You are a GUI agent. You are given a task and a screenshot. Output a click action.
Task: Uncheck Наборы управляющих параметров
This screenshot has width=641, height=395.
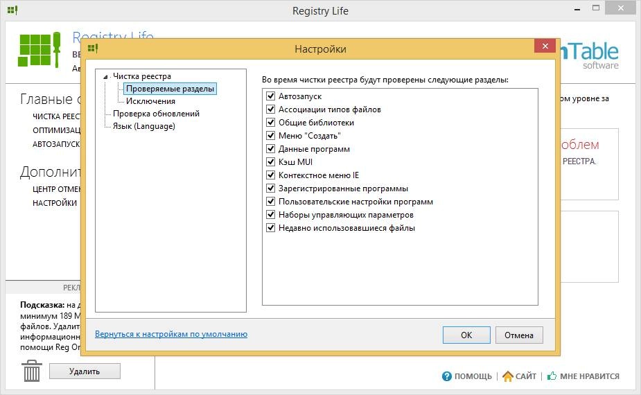(x=270, y=215)
